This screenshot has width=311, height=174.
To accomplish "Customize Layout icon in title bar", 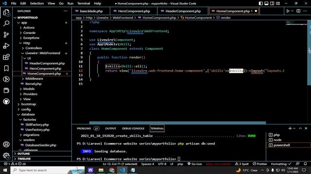I will click(278, 3).
